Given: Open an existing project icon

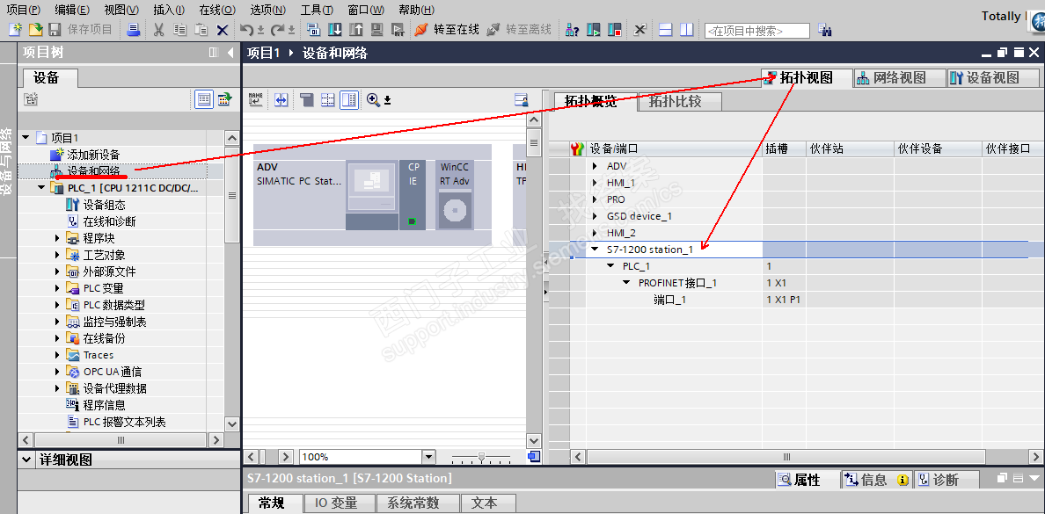Looking at the screenshot, I should coord(36,30).
